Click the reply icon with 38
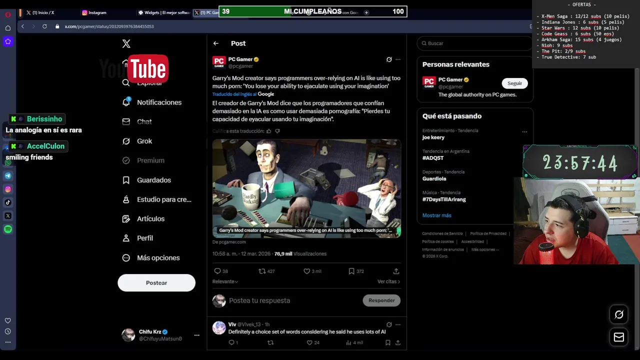 pos(217,271)
